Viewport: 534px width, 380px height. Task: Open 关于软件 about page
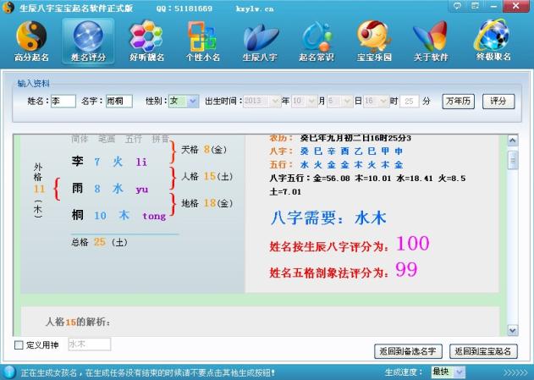coord(431,41)
